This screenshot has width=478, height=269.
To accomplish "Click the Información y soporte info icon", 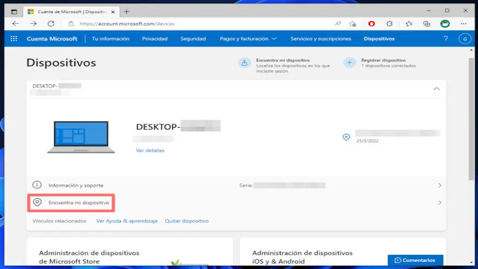I will tap(37, 185).
